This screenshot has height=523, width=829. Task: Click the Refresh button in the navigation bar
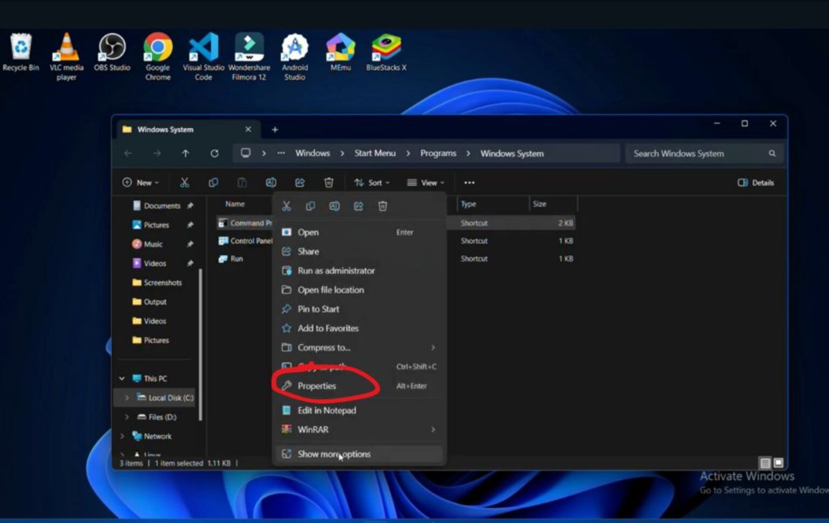(x=214, y=153)
